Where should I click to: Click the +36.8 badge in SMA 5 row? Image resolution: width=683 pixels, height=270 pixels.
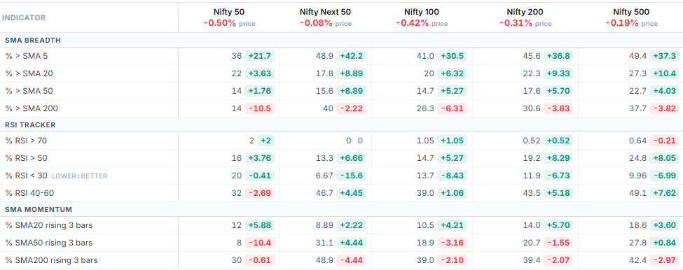coord(558,56)
